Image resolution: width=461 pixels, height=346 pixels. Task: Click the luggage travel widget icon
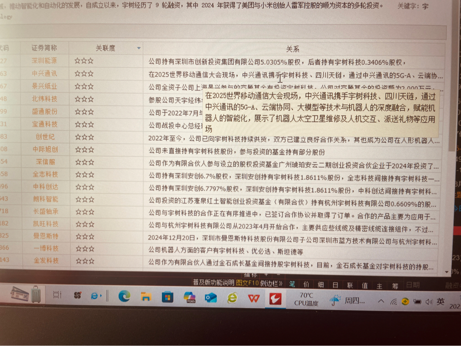tap(36, 294)
